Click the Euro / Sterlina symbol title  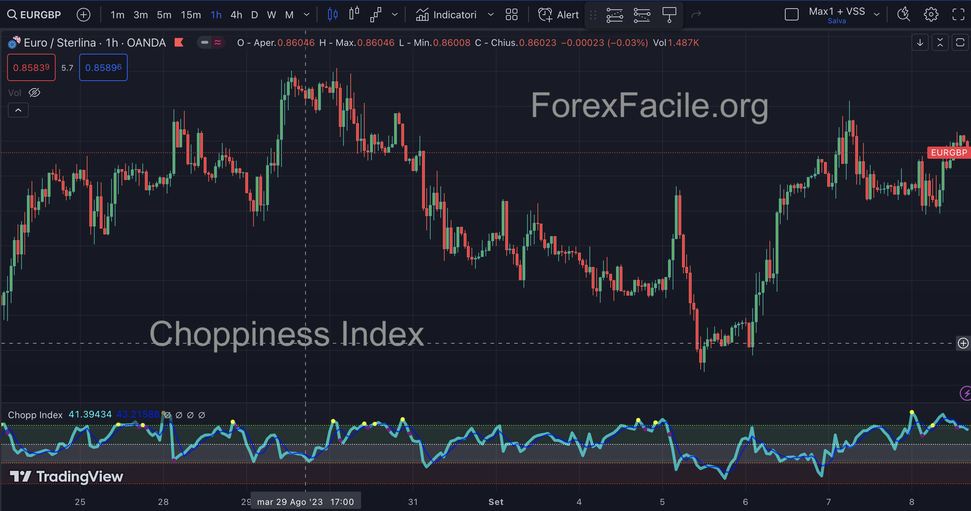(95, 43)
